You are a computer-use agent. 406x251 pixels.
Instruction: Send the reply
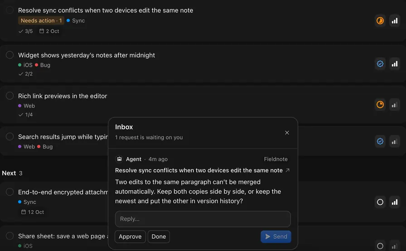point(276,237)
